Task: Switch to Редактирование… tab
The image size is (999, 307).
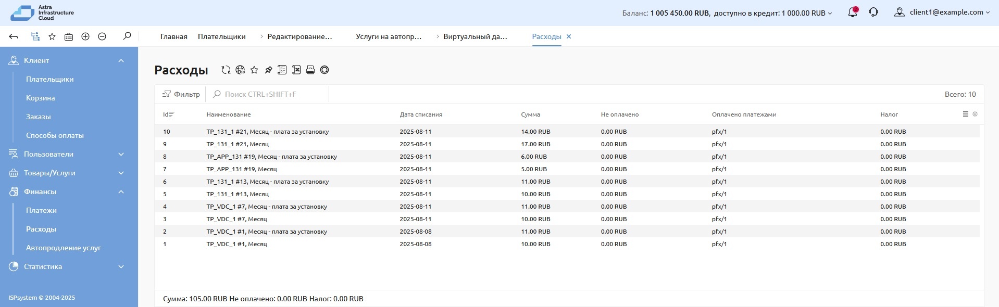Action: click(299, 36)
